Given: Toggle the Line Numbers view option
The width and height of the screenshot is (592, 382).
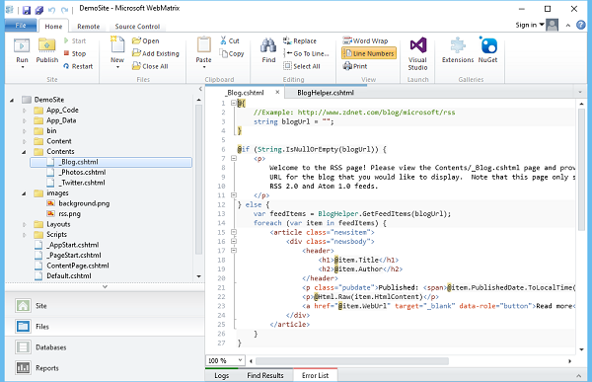Looking at the screenshot, I should (369, 53).
